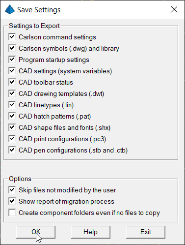Disable CAD pen configurations (.stb and .ctb)
The width and height of the screenshot is (185, 245).
click(x=12, y=150)
